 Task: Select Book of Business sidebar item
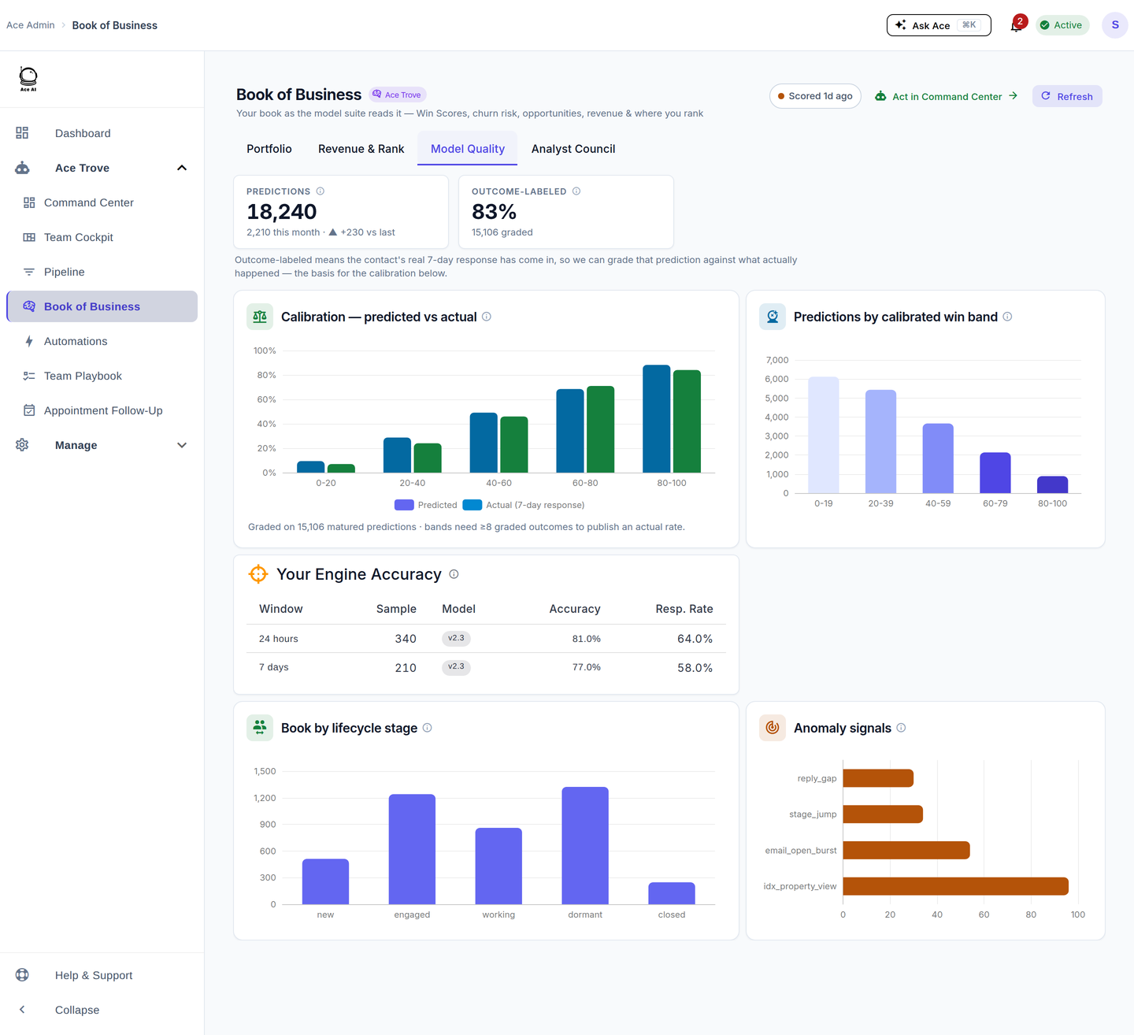[102, 306]
